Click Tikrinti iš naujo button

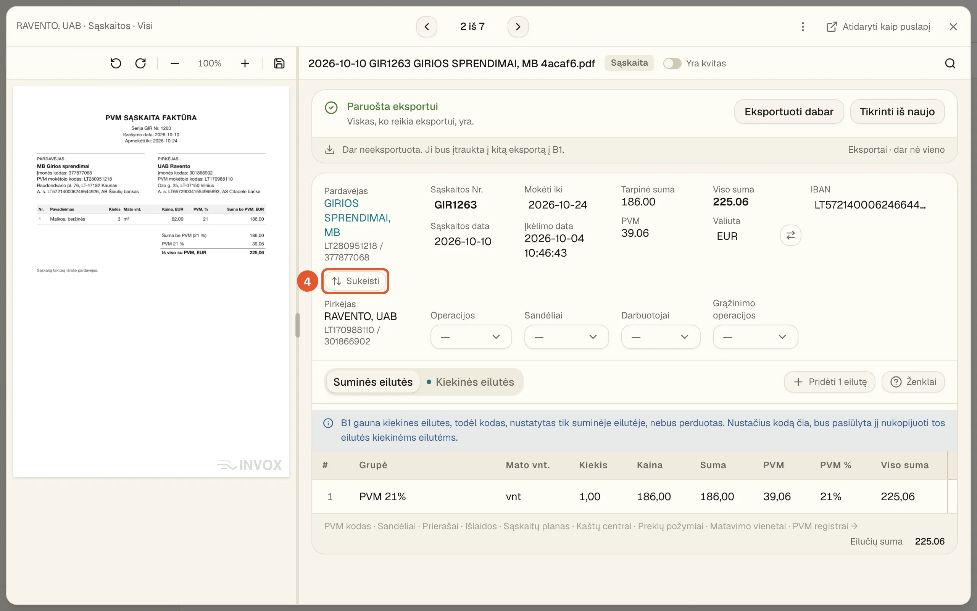897,112
